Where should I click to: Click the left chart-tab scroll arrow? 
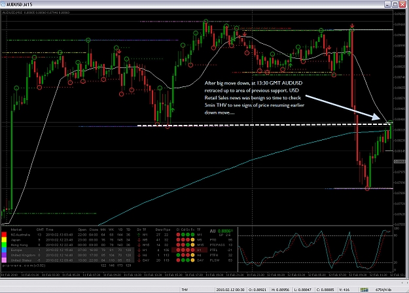402,283
